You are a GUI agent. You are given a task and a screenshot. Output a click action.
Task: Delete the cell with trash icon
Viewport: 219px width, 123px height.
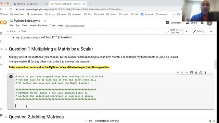click(205, 73)
